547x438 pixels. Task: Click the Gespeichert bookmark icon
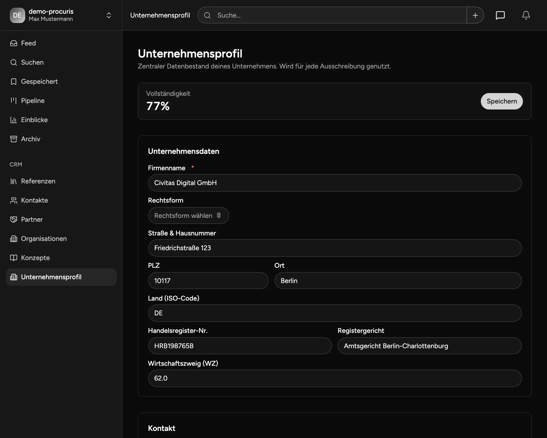13,82
